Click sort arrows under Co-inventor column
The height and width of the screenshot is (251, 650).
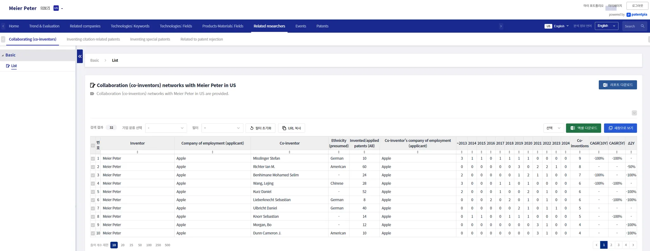289,152
